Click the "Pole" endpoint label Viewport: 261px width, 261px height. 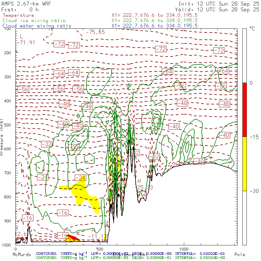point(240,255)
